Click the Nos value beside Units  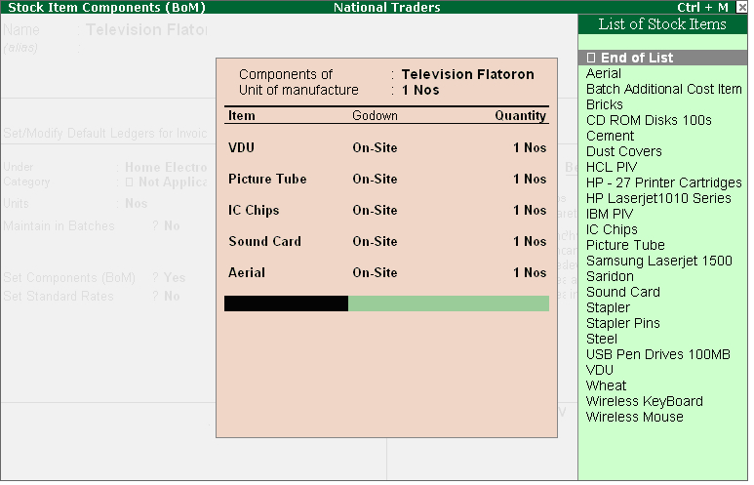coord(137,204)
